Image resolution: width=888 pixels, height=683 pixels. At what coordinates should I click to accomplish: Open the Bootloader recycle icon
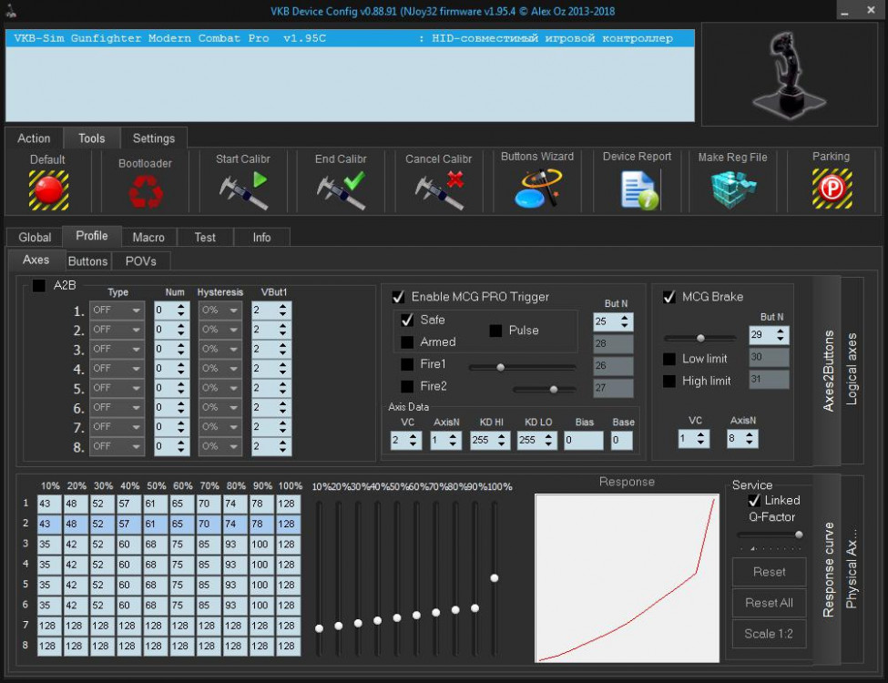click(145, 191)
